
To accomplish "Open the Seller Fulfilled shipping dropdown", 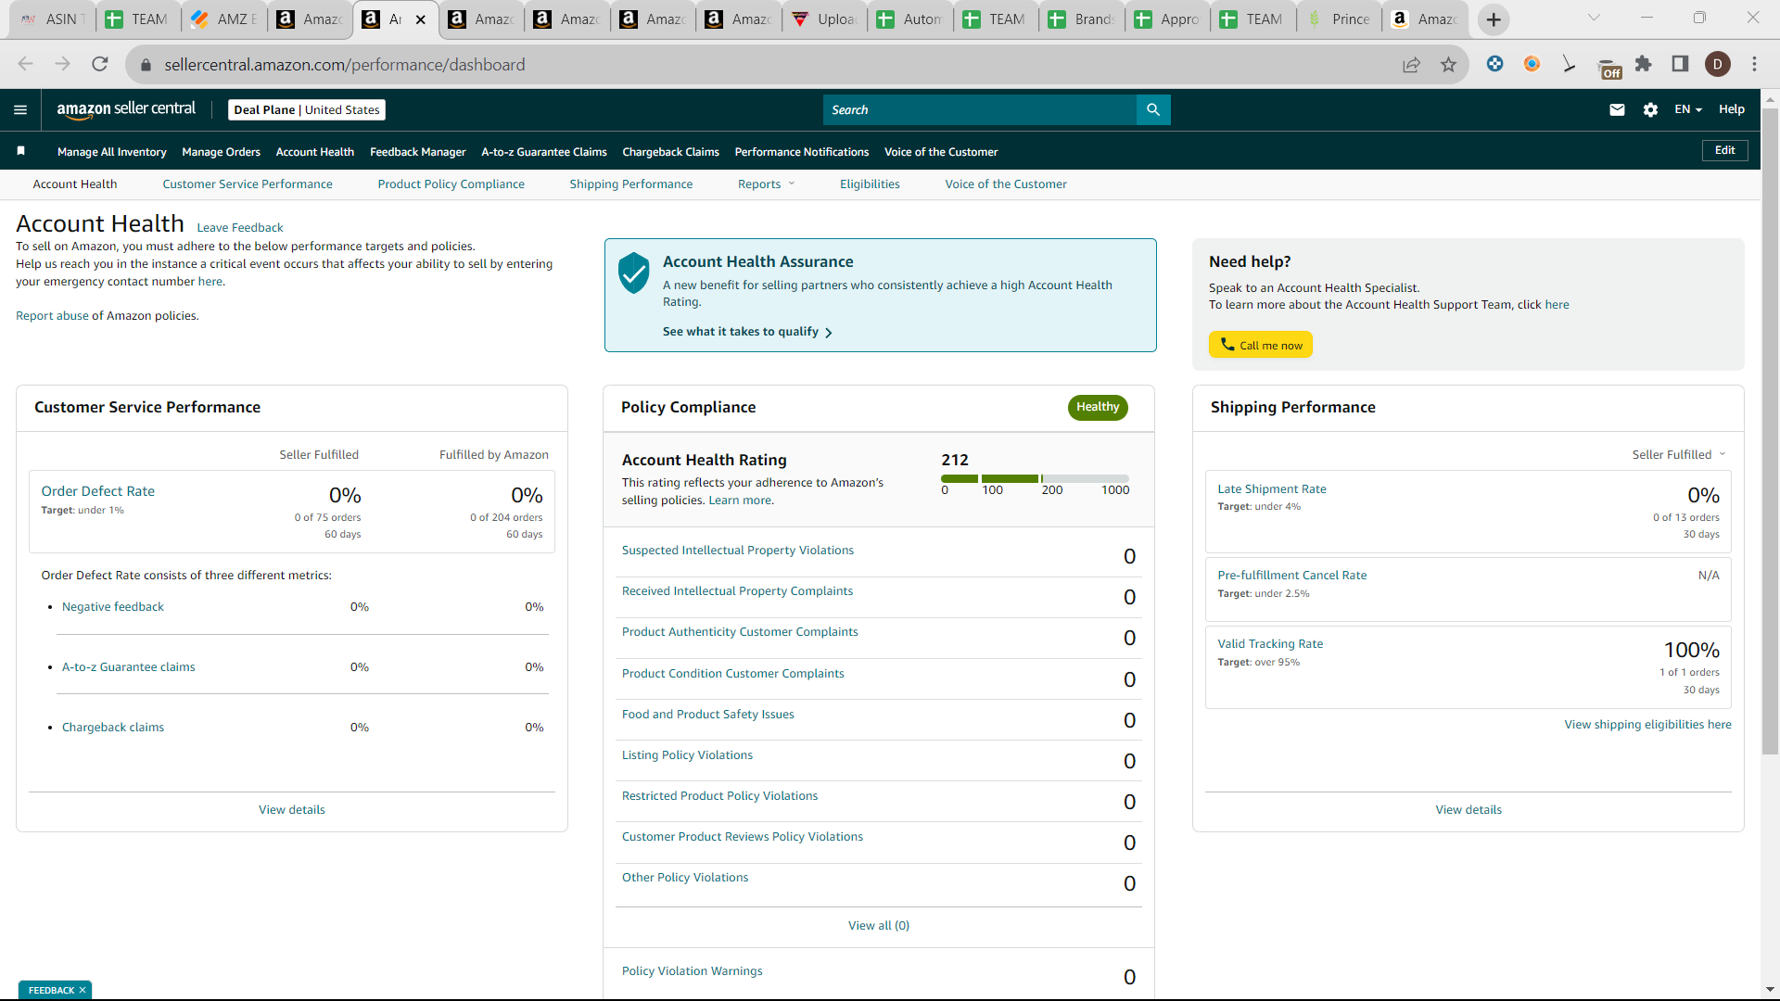I will [x=1679, y=454].
